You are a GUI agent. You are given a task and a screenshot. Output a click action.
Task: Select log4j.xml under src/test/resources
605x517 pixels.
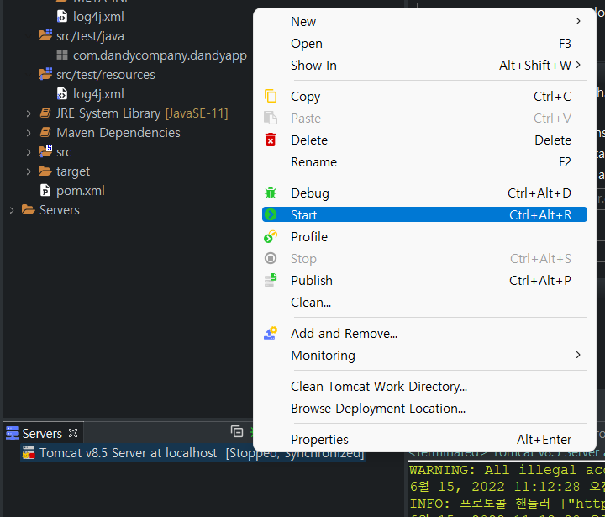point(98,94)
